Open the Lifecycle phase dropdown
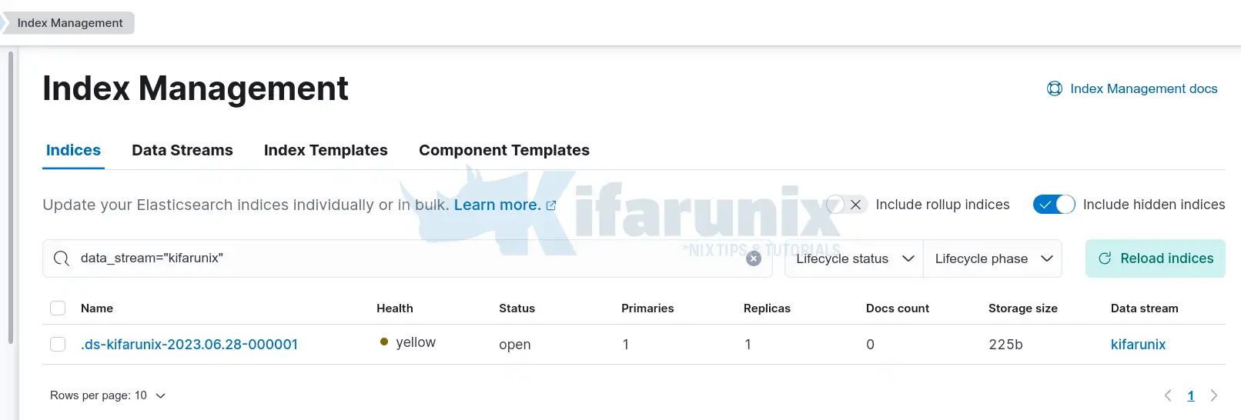1241x420 pixels. pyautogui.click(x=993, y=258)
